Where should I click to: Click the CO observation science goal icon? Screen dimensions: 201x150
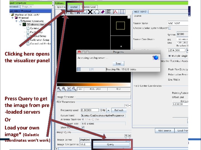point(24,24)
